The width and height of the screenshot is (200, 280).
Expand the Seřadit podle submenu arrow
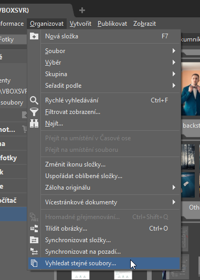click(x=174, y=86)
